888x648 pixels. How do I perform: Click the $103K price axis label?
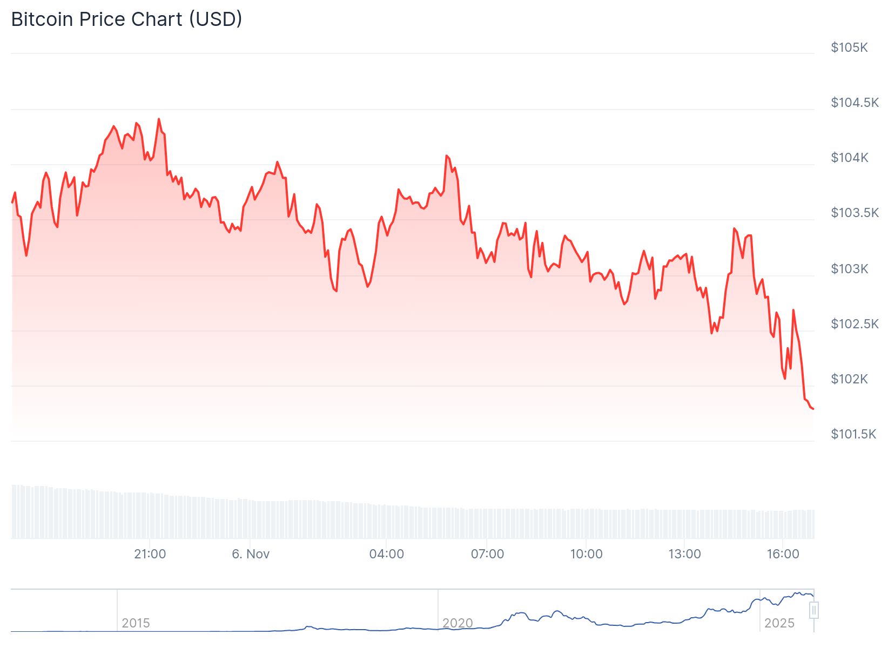pos(849,269)
